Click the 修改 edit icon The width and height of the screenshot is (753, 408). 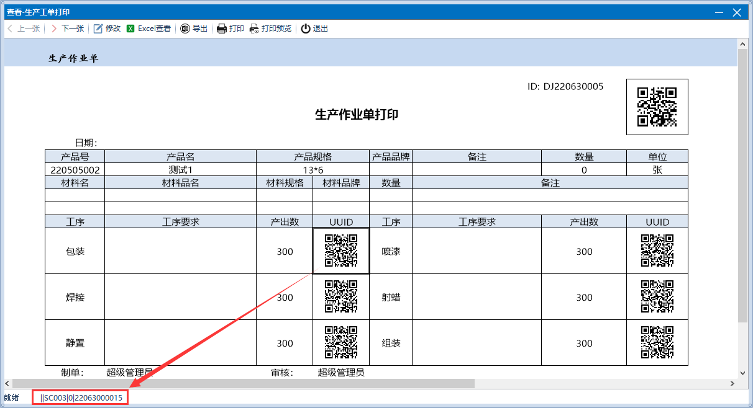98,29
